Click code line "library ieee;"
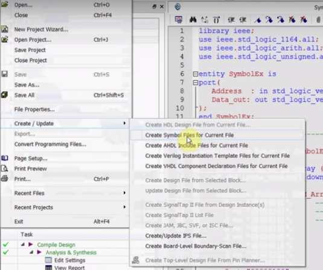 click(226, 31)
